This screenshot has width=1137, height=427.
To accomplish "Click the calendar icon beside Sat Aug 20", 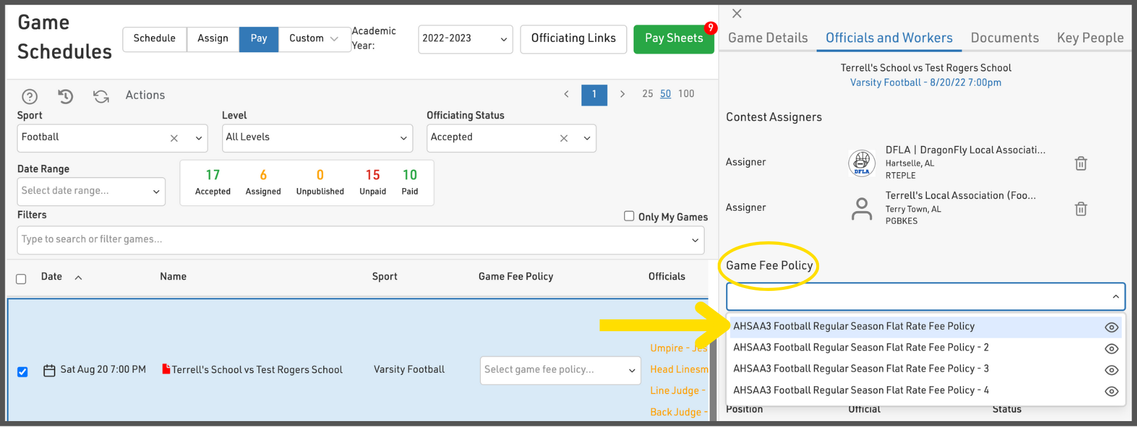I will (x=50, y=370).
